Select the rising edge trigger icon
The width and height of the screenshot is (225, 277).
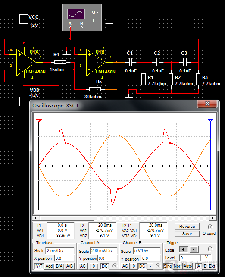tap(184, 249)
